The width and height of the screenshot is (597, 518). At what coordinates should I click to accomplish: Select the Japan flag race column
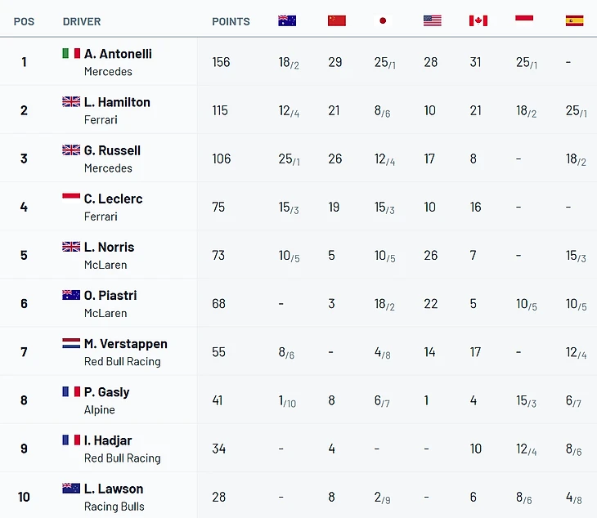click(383, 20)
